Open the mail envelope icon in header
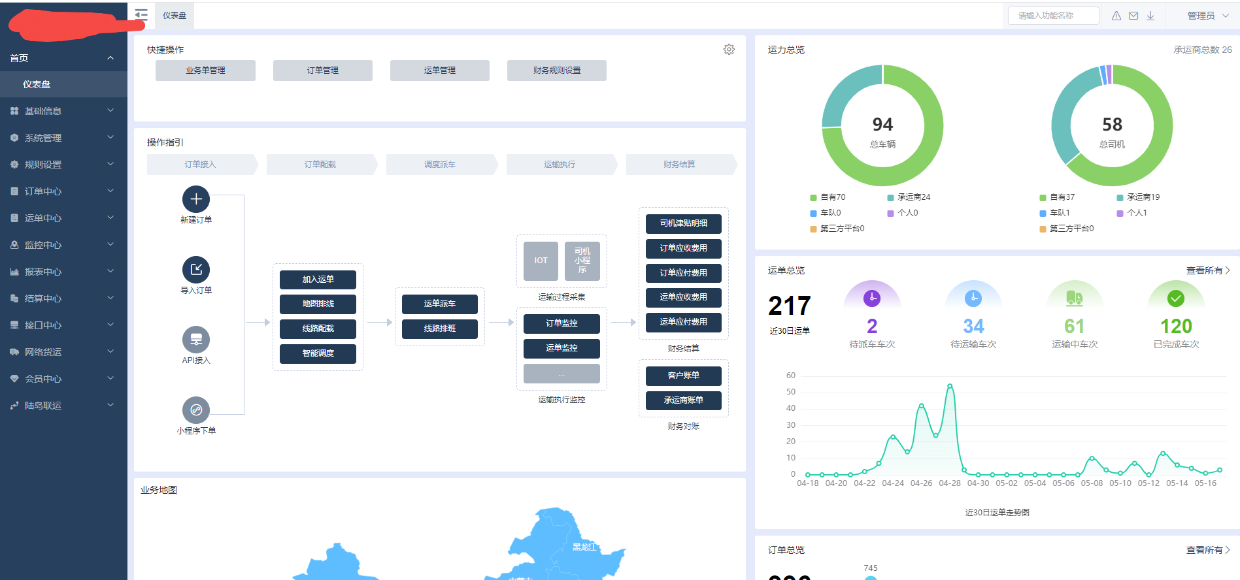The height and width of the screenshot is (580, 1240). 1133,16
